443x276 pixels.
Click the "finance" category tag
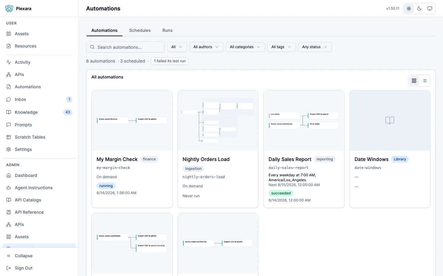(149, 159)
